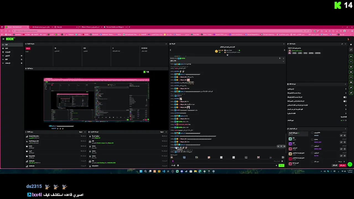Unpin the pinned BotRix chat message
Image resolution: width=354 pixels, height=199 pixels.
(x=280, y=58)
